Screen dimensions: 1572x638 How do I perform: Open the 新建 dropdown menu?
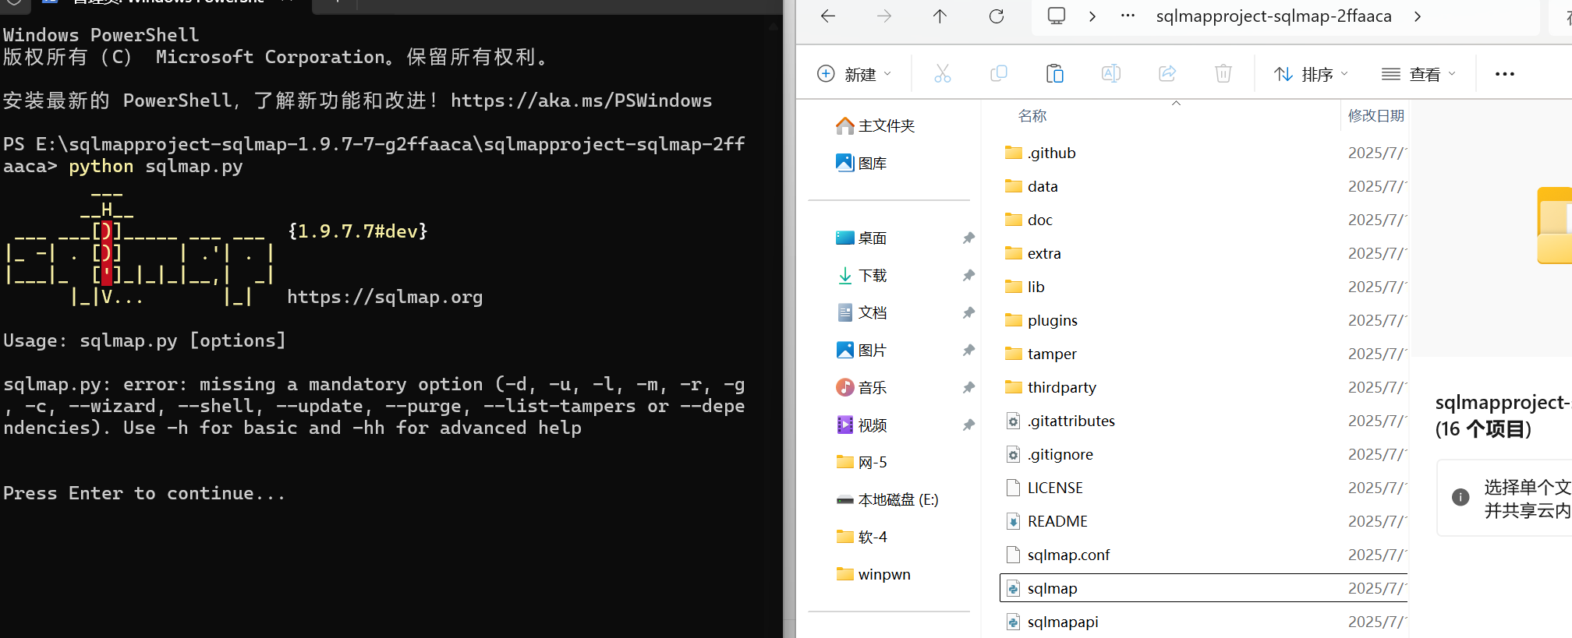pos(854,74)
